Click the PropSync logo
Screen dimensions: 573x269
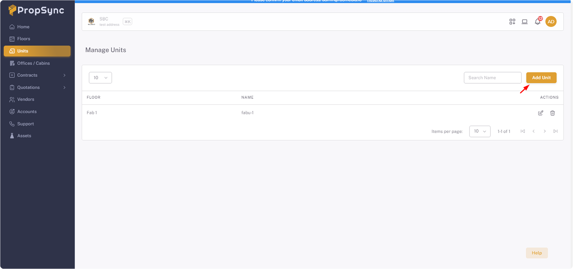coord(36,10)
